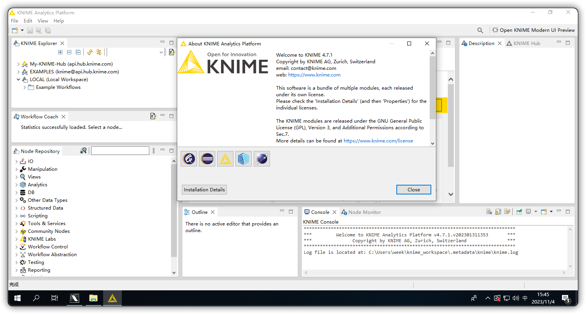Select the Views category icon
This screenshot has height=314, width=586.
pos(23,177)
